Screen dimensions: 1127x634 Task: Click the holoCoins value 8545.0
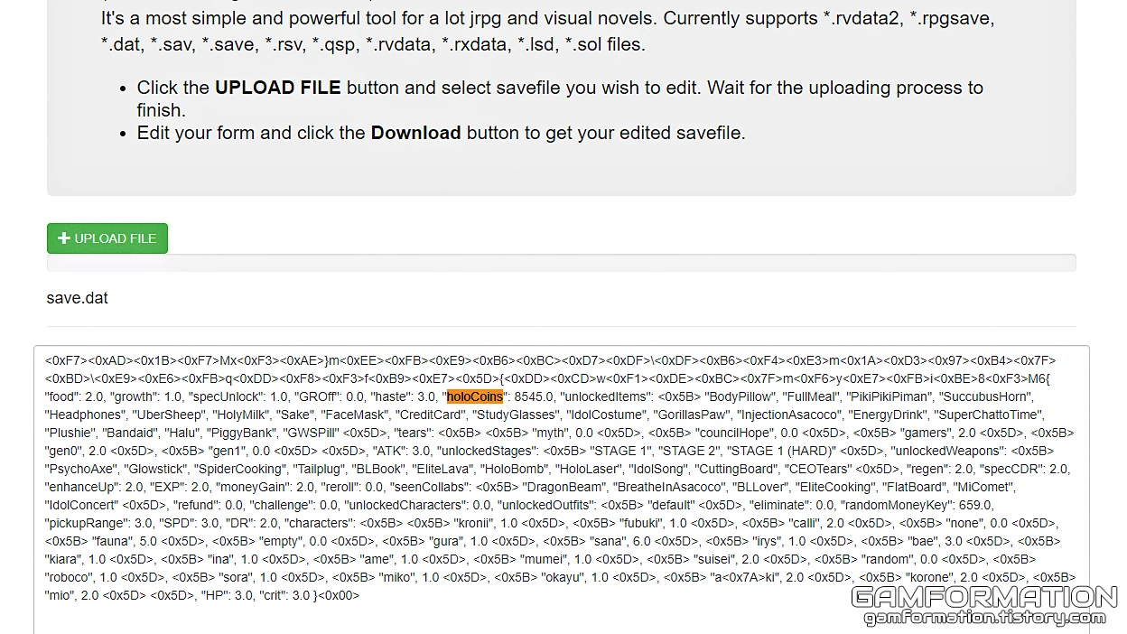click(x=534, y=396)
